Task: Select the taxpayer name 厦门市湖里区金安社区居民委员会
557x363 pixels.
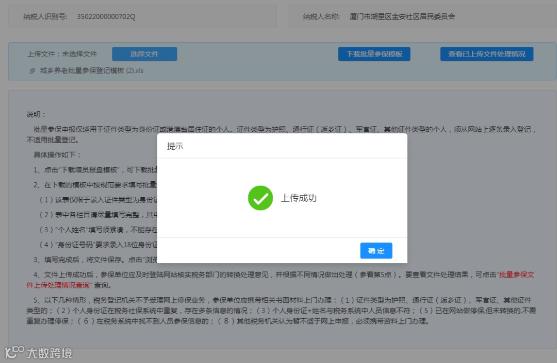Action: (x=402, y=16)
